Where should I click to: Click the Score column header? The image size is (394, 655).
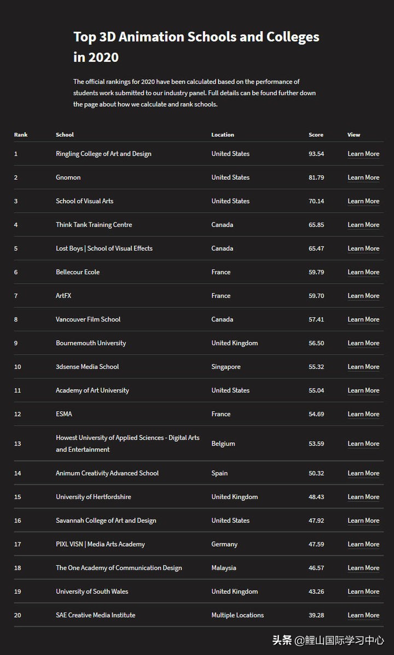(x=316, y=134)
